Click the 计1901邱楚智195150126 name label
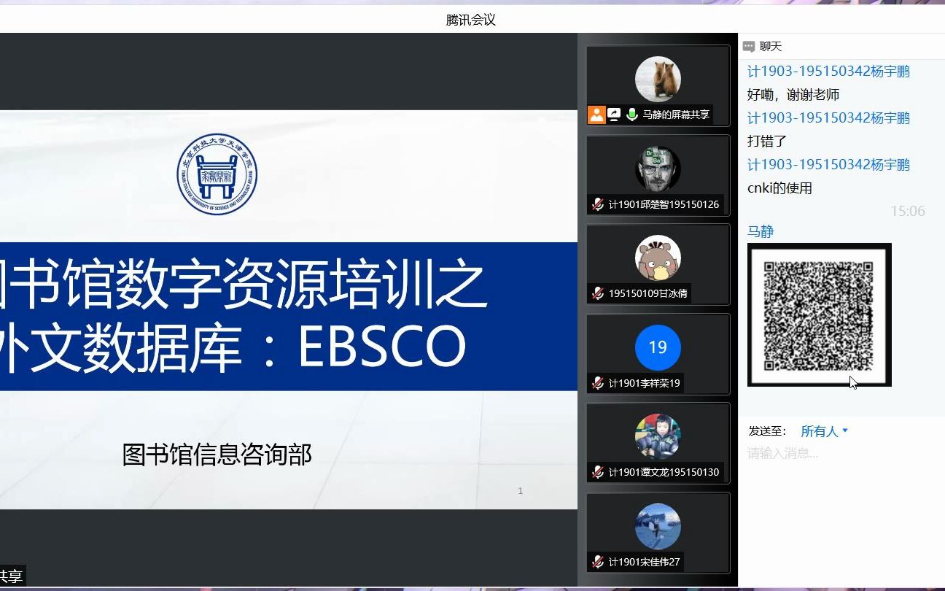This screenshot has width=945, height=591. click(x=664, y=204)
